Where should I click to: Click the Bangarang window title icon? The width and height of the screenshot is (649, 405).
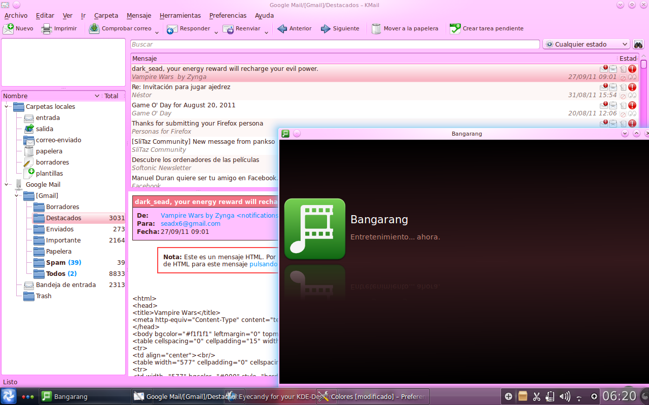pyautogui.click(x=285, y=134)
